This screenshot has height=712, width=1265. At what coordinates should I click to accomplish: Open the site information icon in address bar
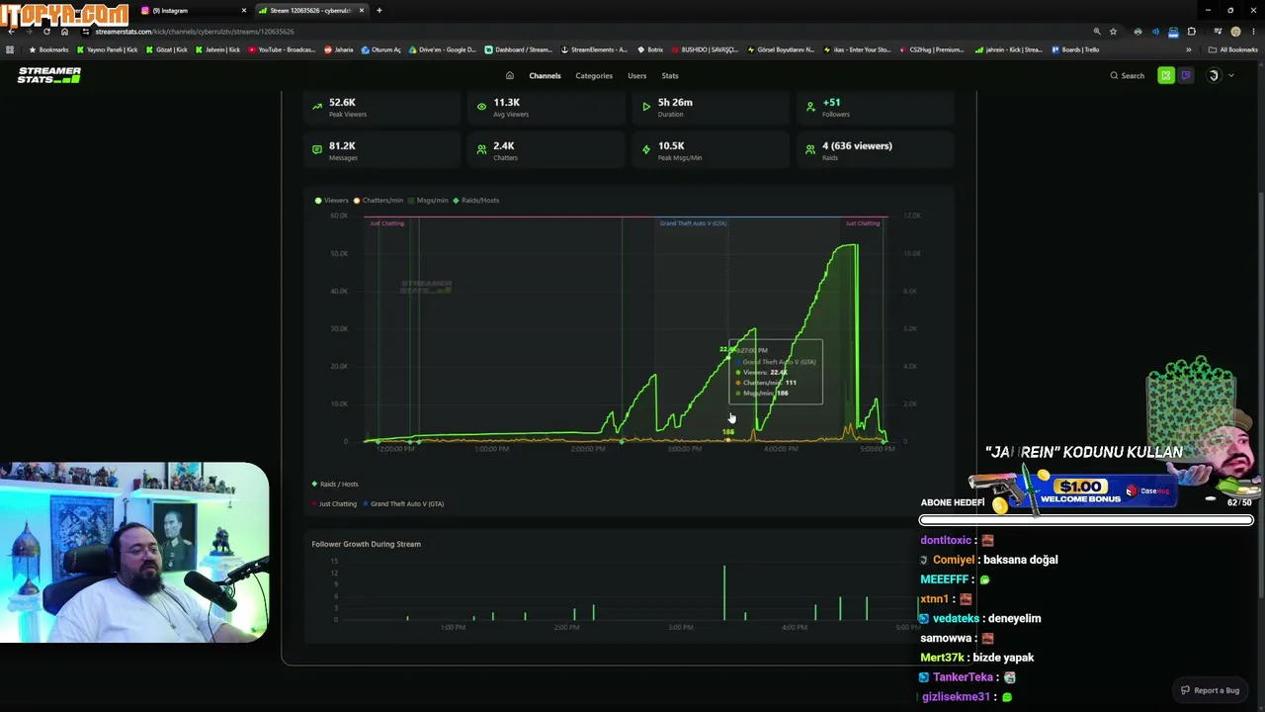pos(88,32)
